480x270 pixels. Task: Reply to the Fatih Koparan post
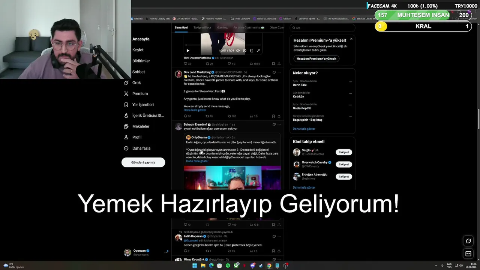185,251
